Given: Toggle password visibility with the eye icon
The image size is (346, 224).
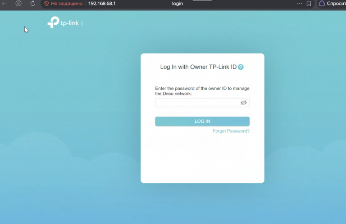Looking at the screenshot, I should click(x=244, y=103).
